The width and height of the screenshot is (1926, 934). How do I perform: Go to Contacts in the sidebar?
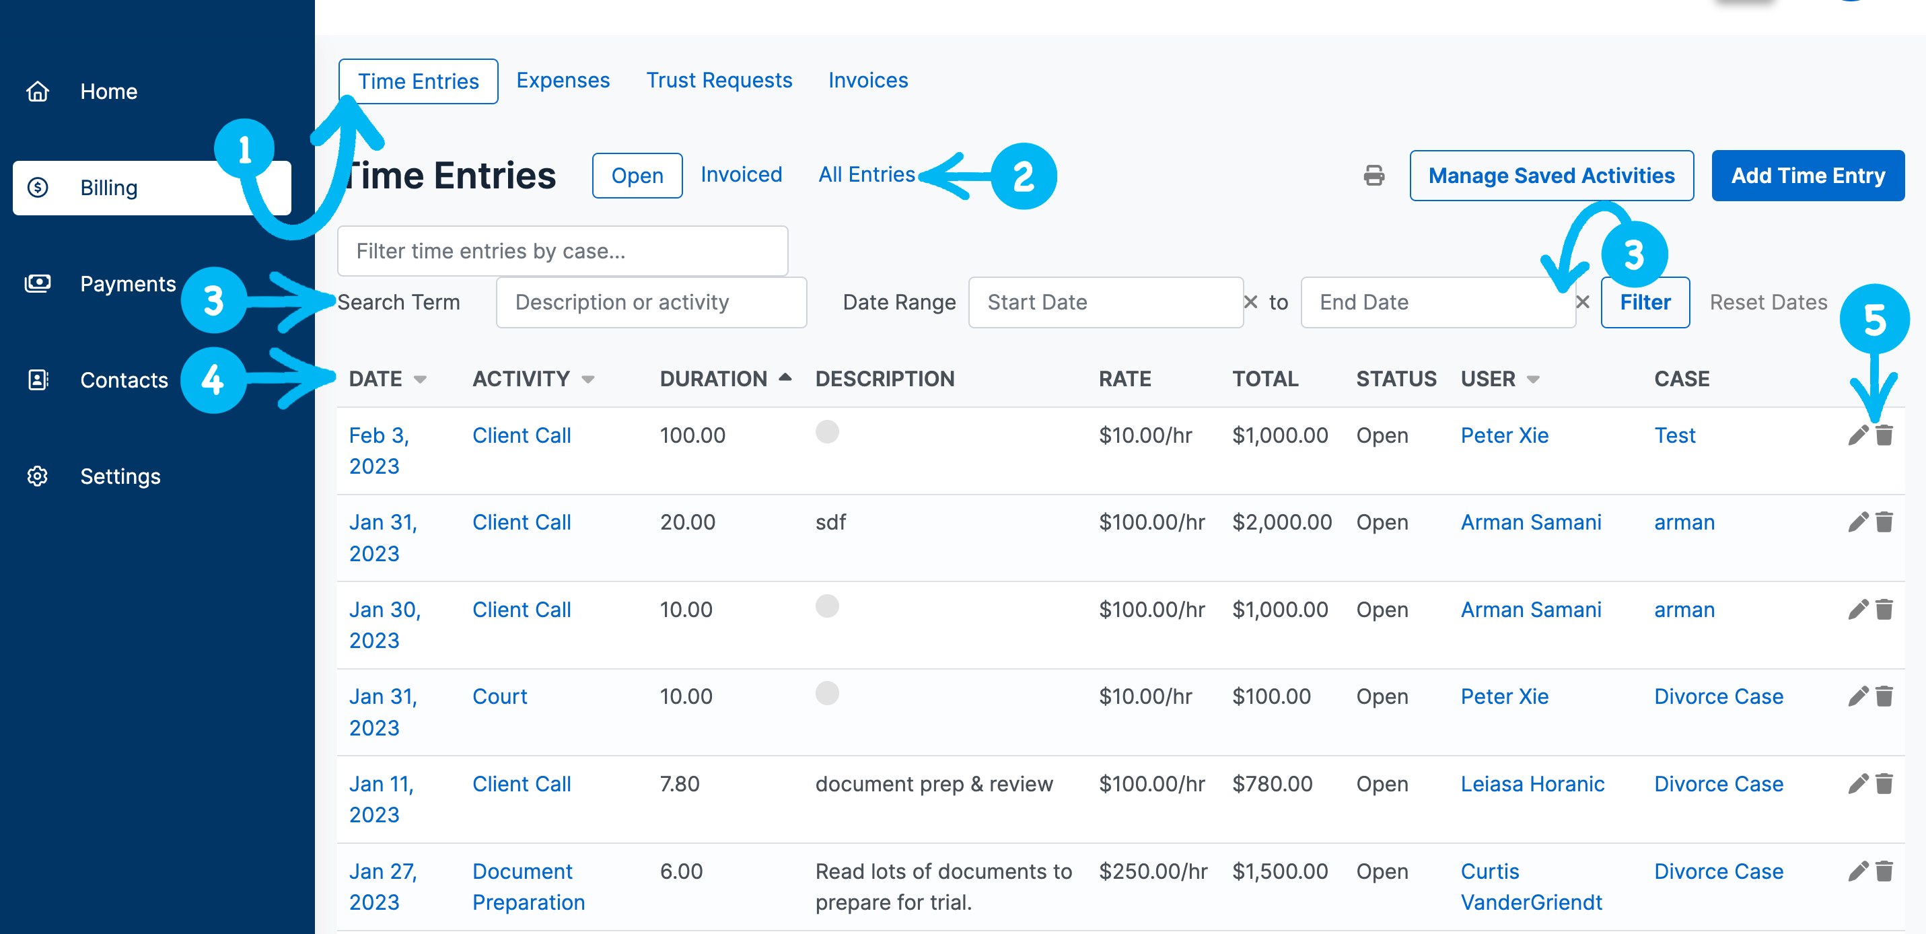point(123,380)
